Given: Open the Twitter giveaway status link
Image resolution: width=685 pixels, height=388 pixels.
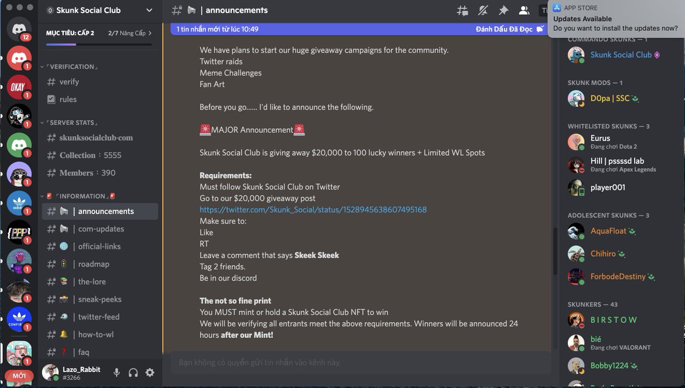Looking at the screenshot, I should [313, 209].
